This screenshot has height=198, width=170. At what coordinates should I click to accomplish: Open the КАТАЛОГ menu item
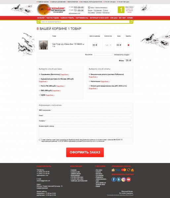click(41, 18)
